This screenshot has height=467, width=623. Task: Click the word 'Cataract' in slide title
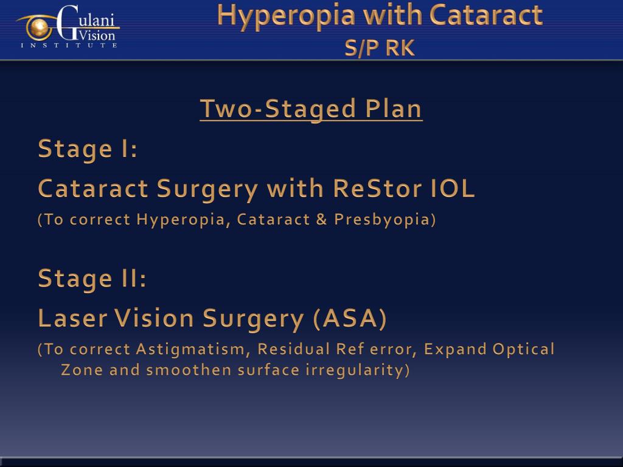pyautogui.click(x=486, y=15)
